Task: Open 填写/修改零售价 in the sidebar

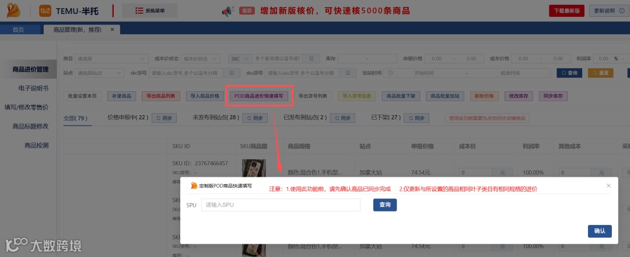Action: click(x=26, y=108)
